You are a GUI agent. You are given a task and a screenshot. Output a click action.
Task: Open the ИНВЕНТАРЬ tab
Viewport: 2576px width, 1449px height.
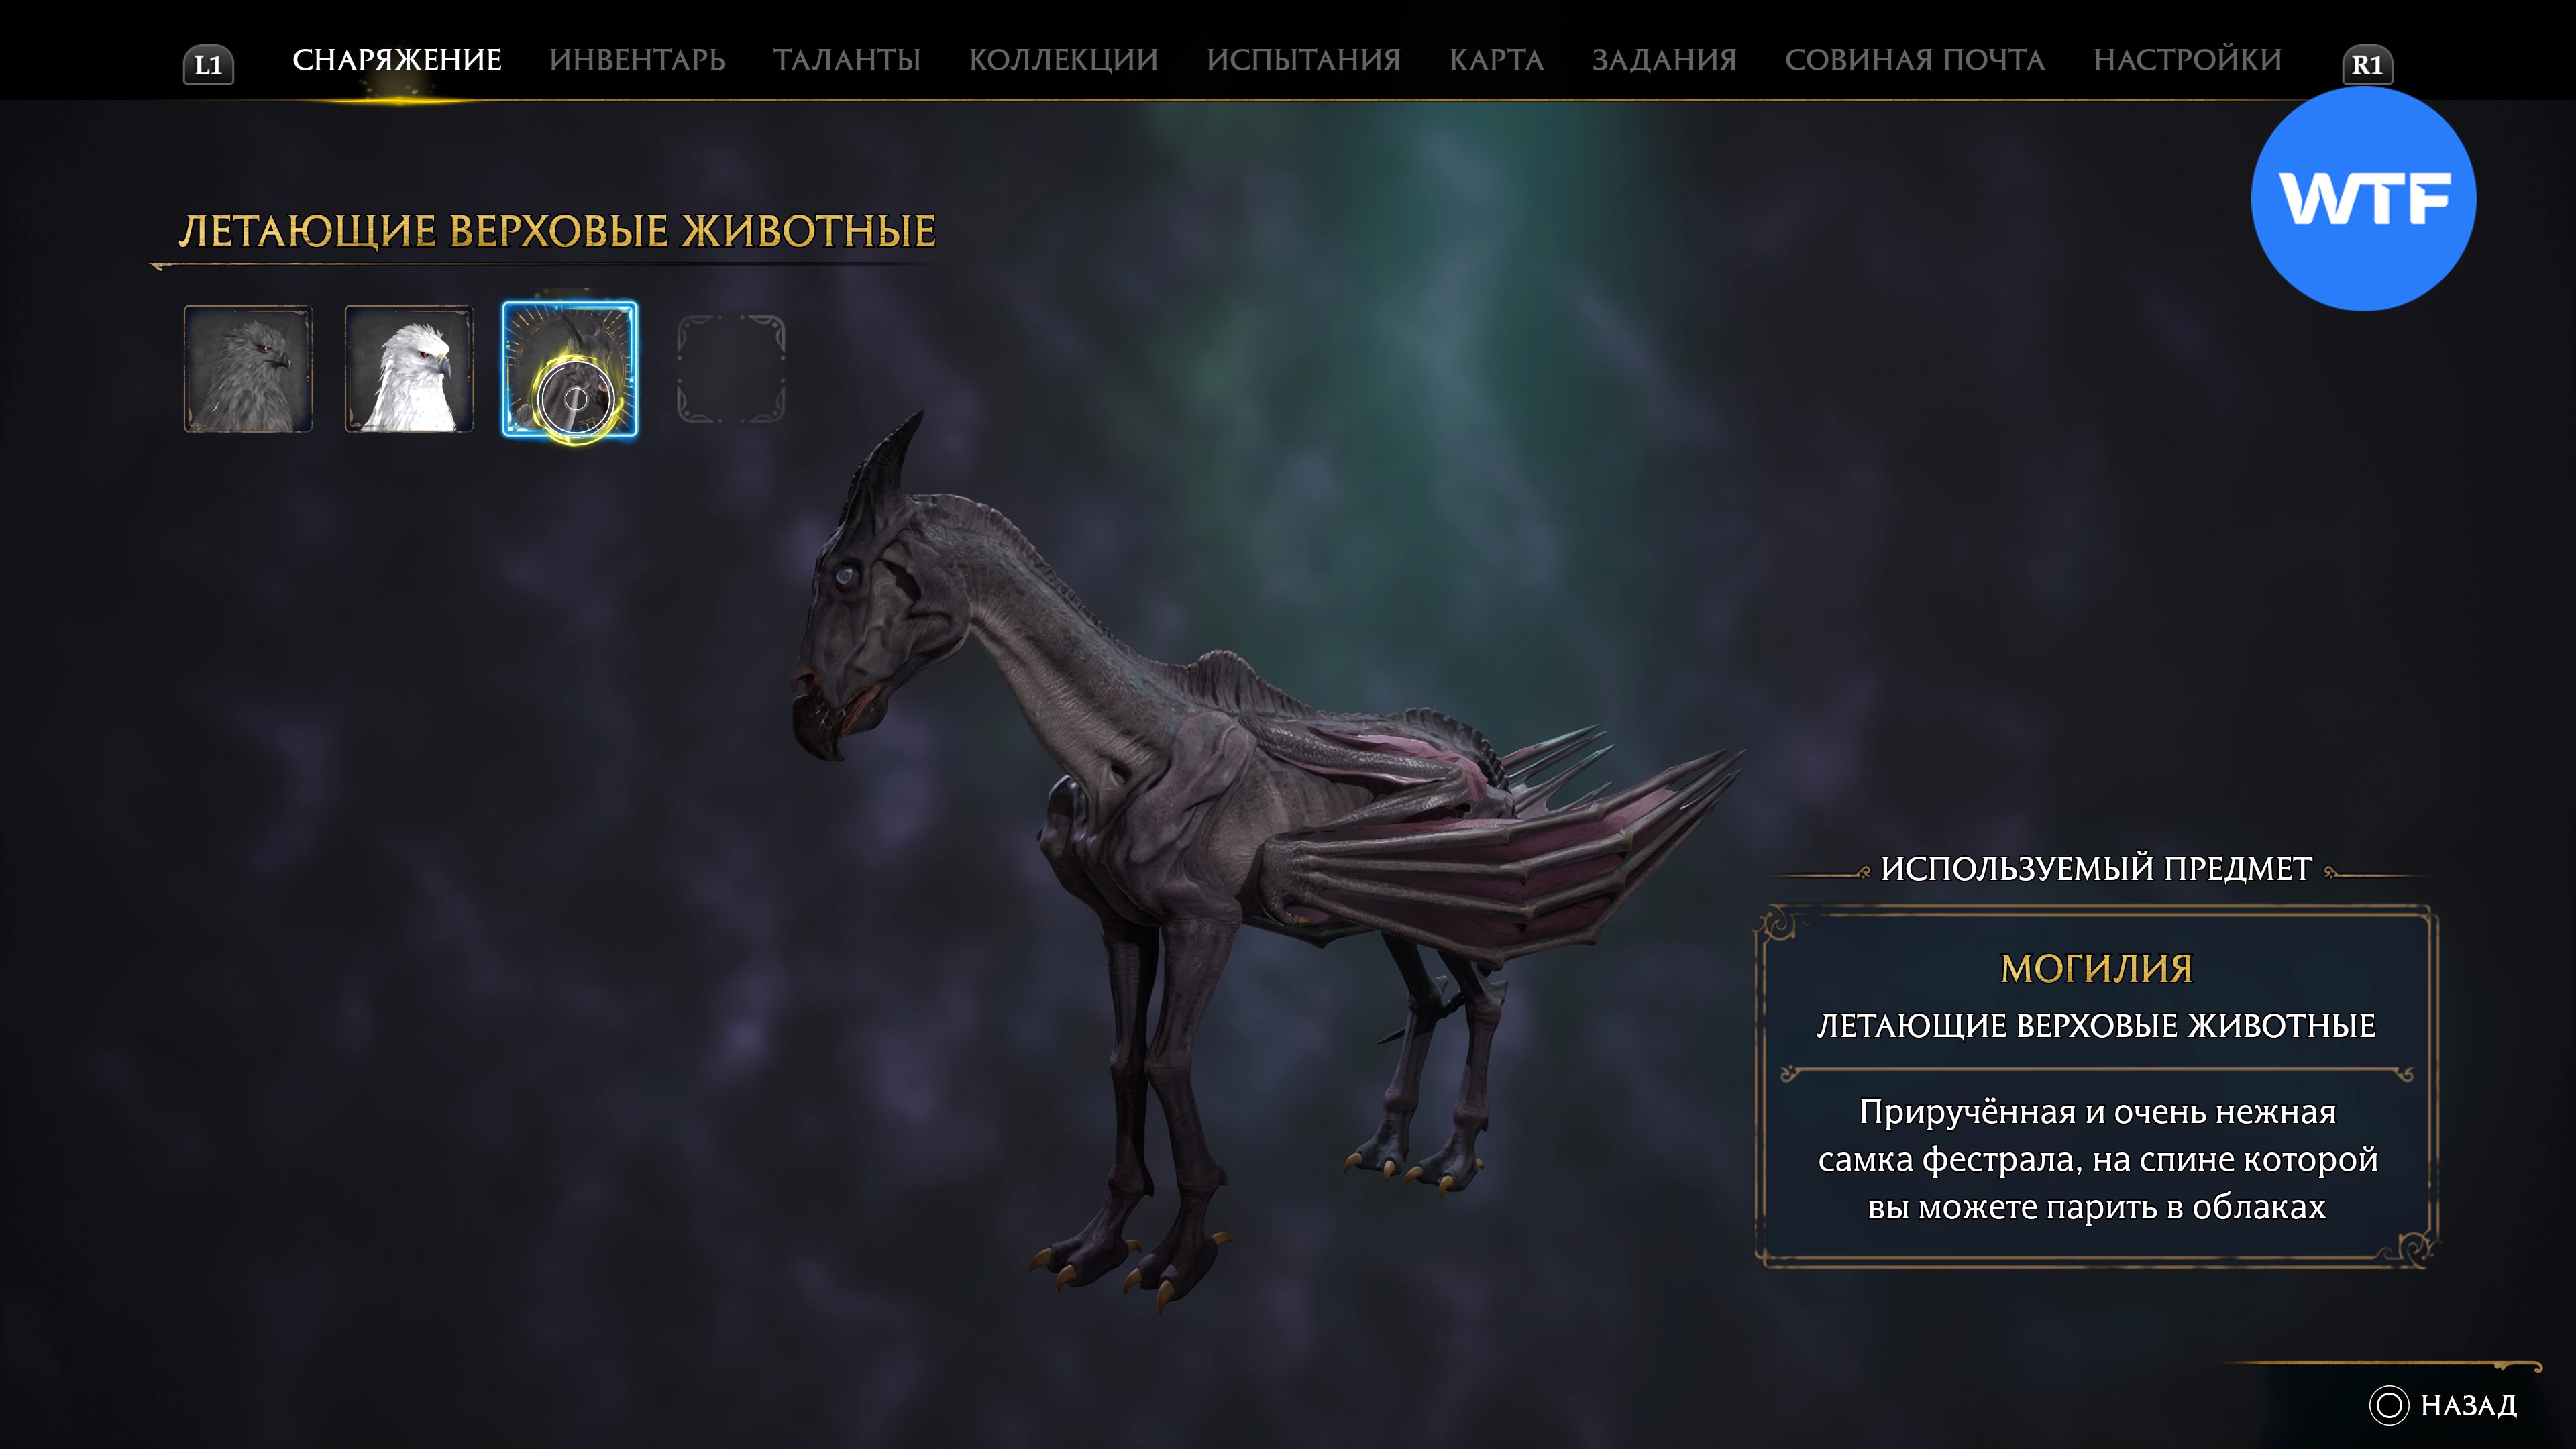(637, 60)
